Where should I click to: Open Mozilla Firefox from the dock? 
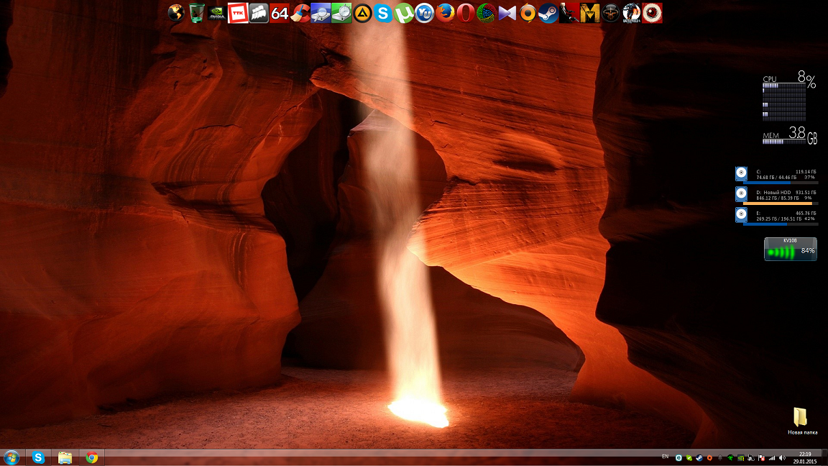[x=446, y=12]
